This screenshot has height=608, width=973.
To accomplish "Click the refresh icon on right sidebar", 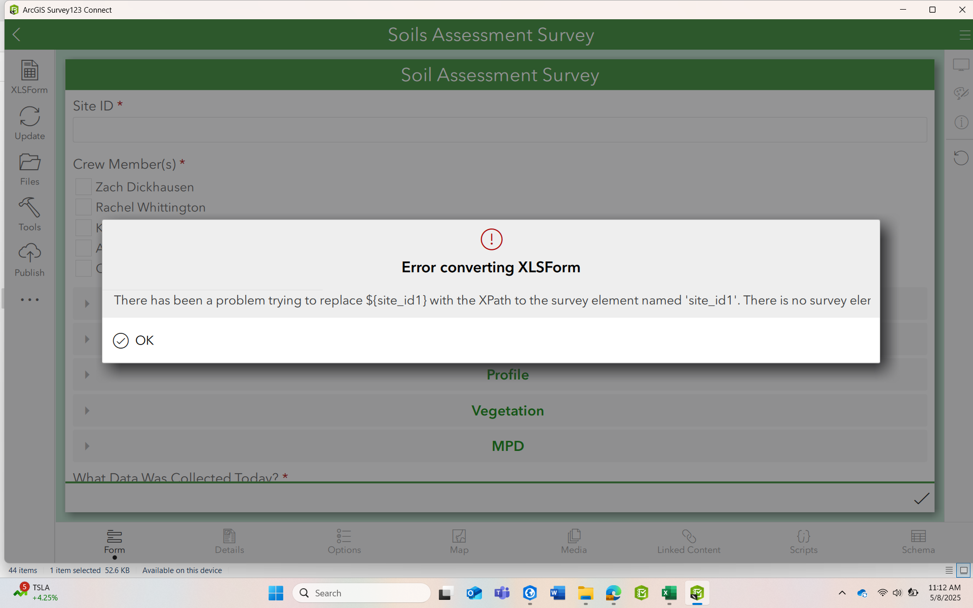I will pos(961,158).
